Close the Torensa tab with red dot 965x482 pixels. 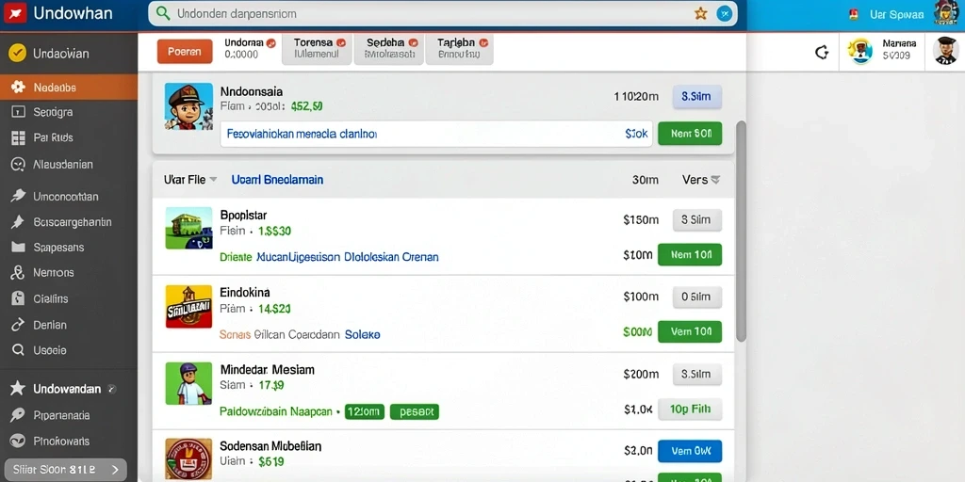click(x=341, y=43)
